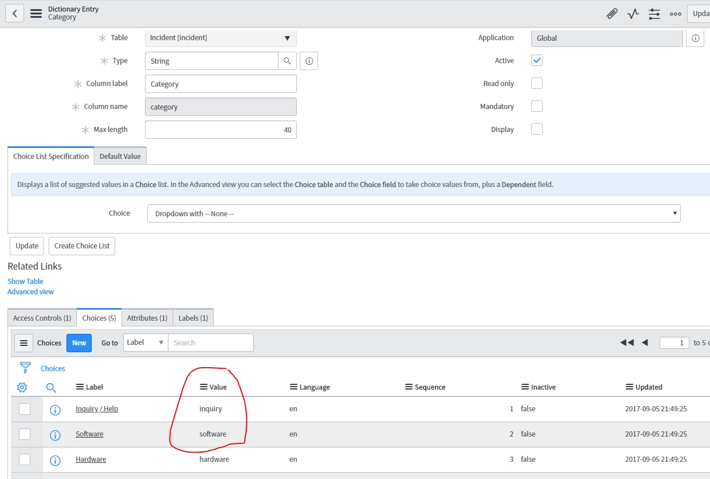Click the Choices list Search box
The image size is (710, 479).
(211, 342)
